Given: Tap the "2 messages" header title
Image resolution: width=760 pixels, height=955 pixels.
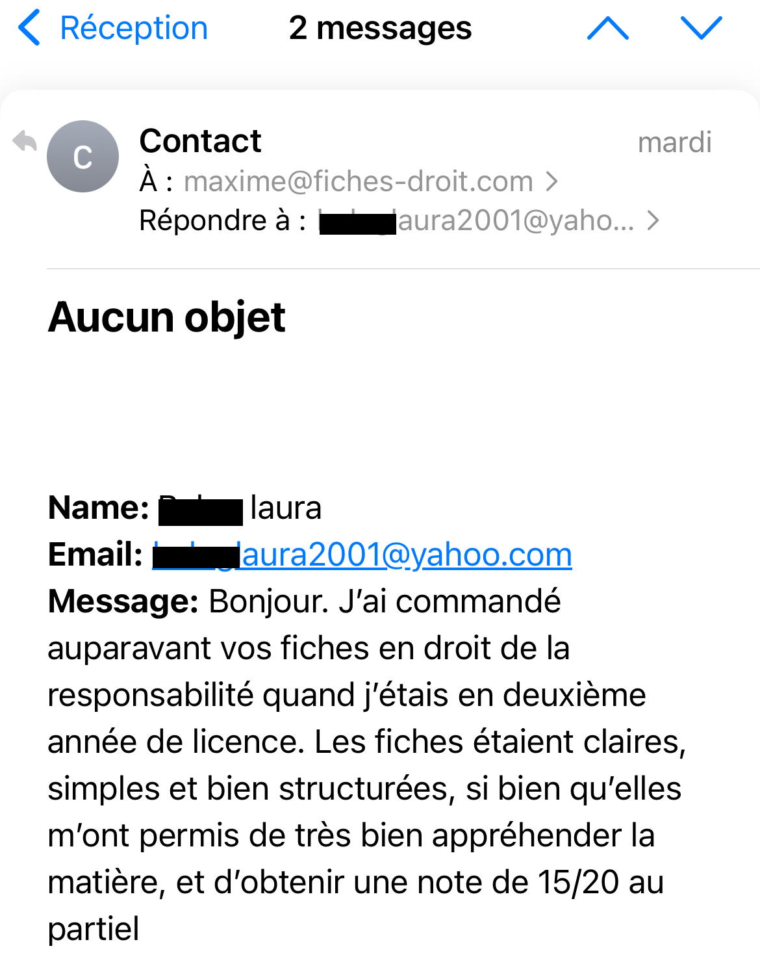Looking at the screenshot, I should tap(380, 28).
